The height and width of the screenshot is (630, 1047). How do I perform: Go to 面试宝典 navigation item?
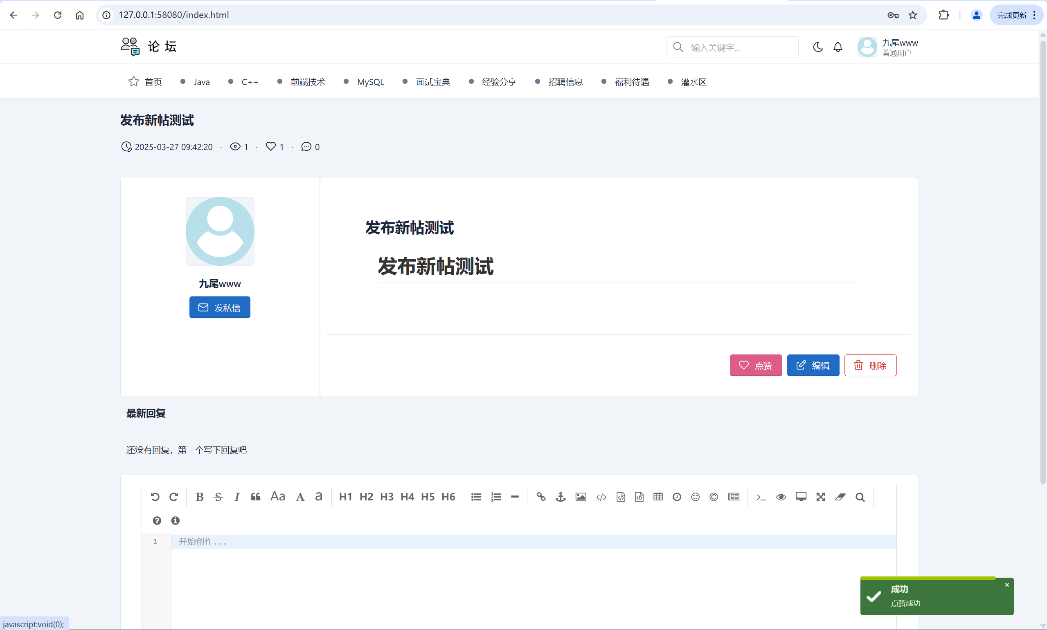[433, 82]
